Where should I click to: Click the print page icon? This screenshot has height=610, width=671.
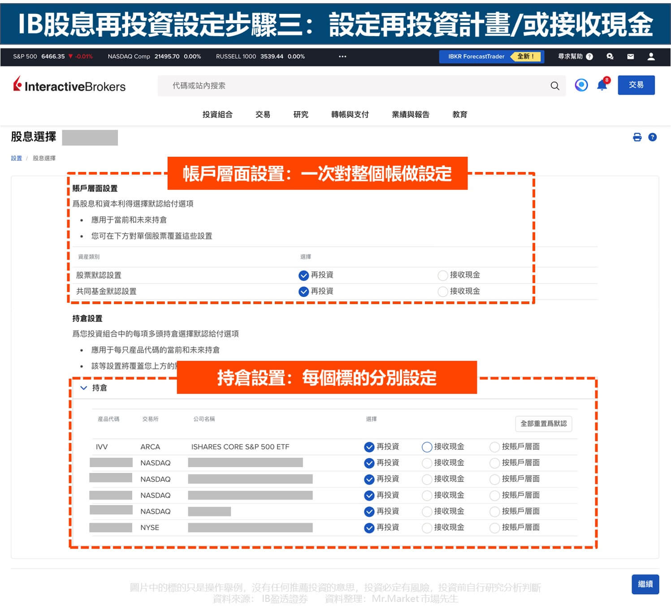[x=637, y=137]
